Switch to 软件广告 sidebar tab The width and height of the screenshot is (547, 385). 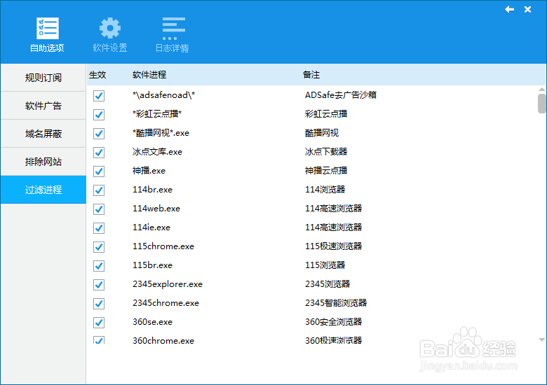click(43, 106)
